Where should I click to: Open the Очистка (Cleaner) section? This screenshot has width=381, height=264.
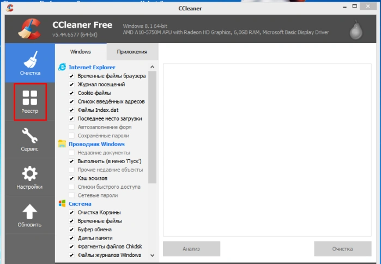tap(30, 63)
